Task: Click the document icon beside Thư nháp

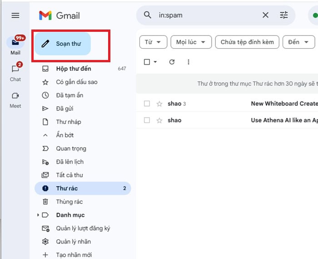Action: coord(45,122)
